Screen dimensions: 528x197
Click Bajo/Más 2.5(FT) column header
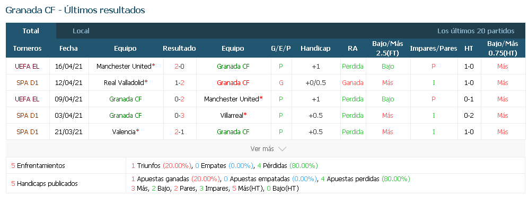388,49
